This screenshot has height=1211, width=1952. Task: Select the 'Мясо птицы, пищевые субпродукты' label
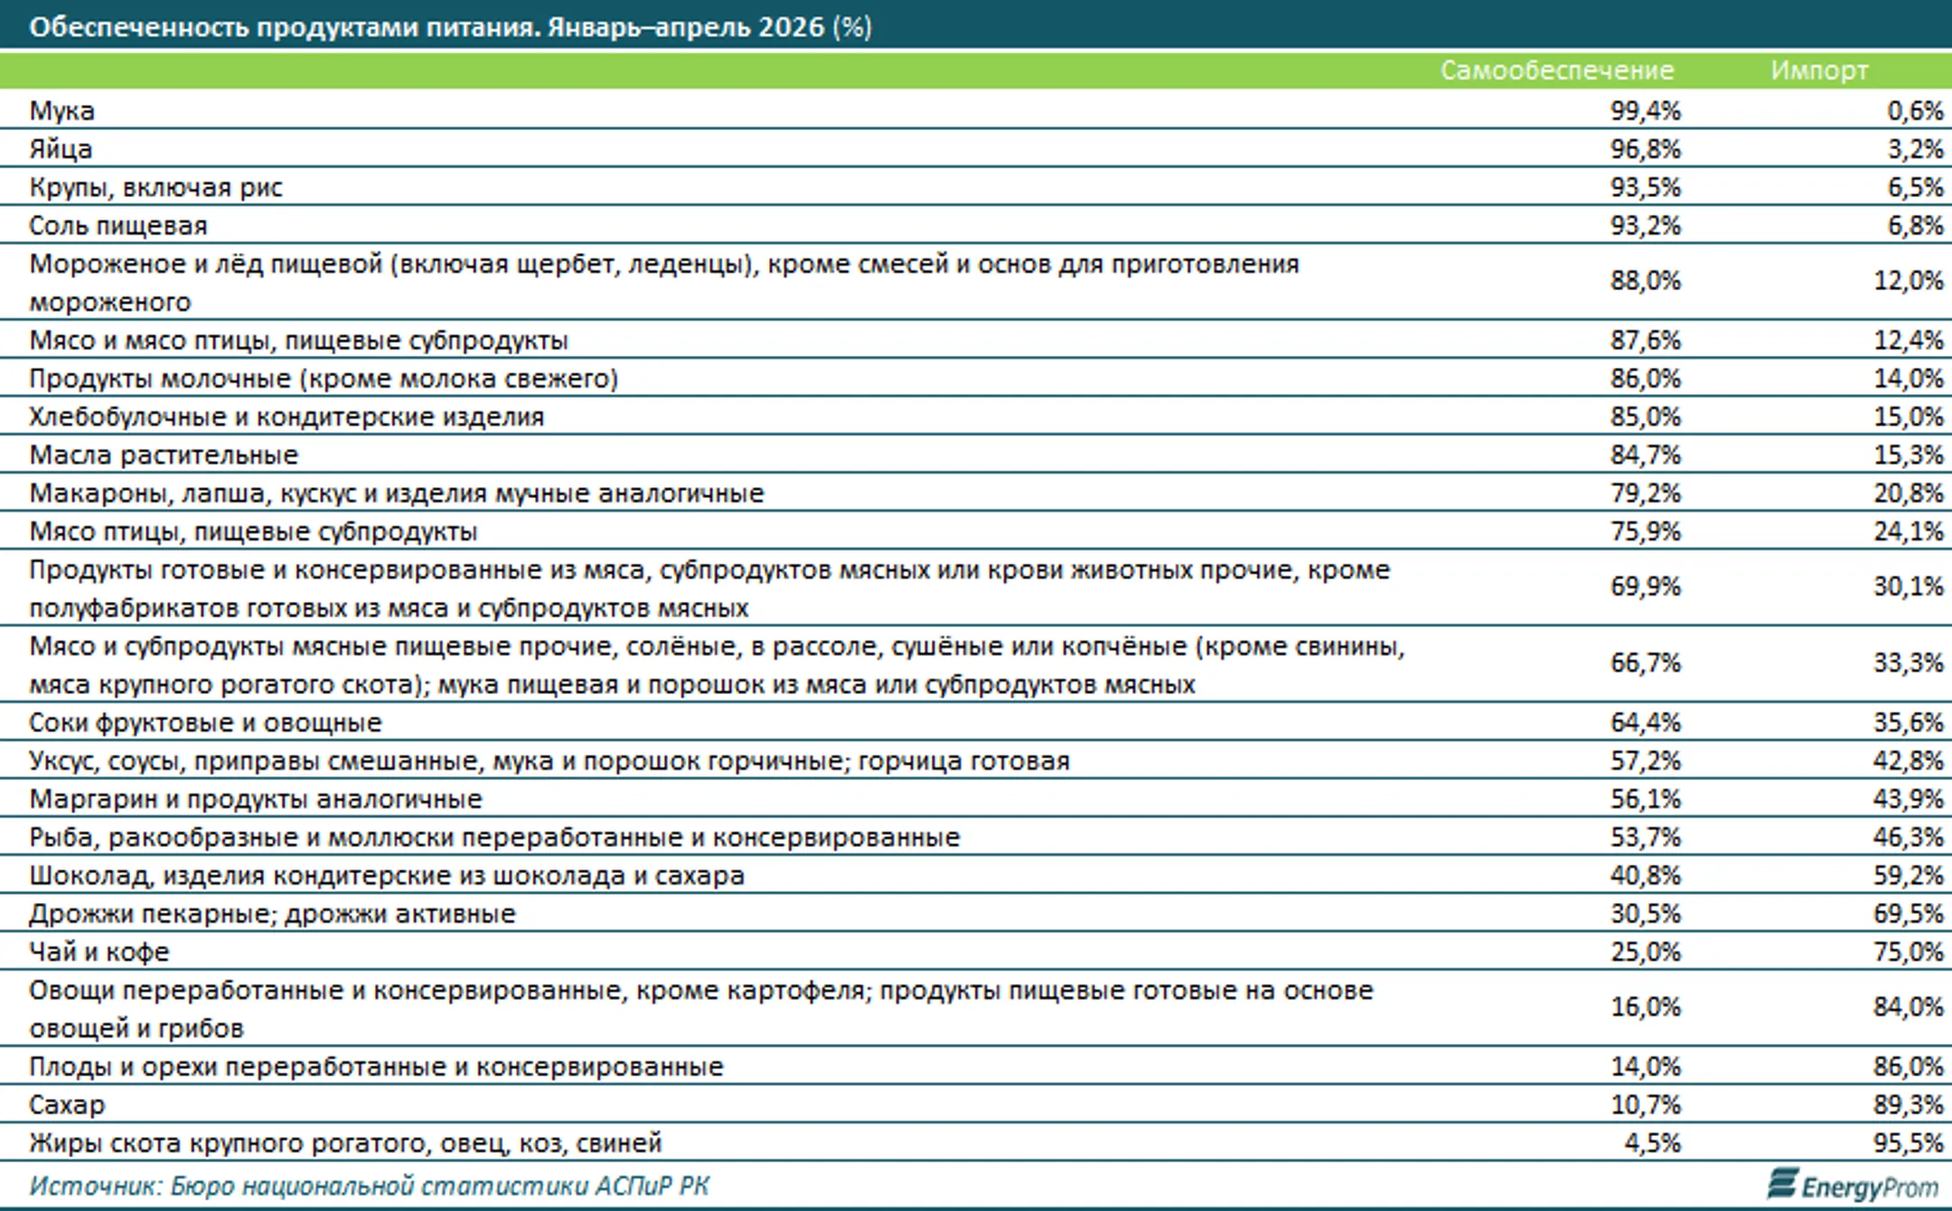coord(253,531)
